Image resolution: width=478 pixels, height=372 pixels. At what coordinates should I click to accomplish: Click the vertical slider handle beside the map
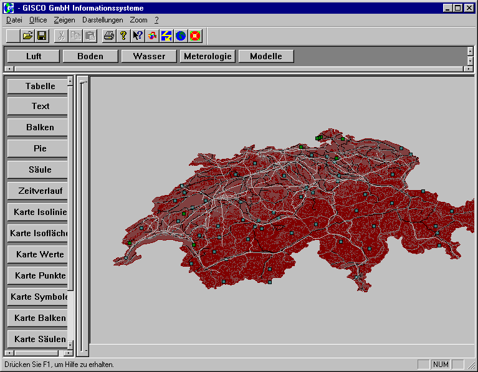(82, 81)
